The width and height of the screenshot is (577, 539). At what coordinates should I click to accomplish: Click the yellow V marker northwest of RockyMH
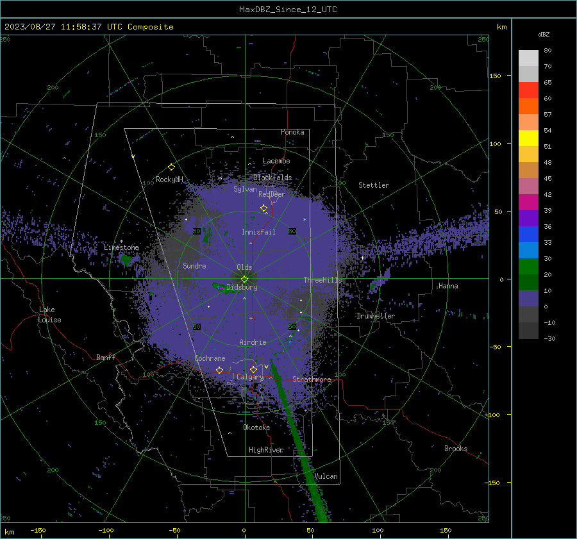click(133, 156)
